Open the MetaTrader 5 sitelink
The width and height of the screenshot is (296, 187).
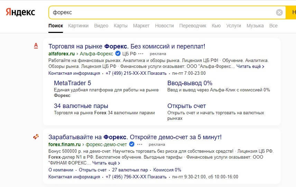(73, 83)
